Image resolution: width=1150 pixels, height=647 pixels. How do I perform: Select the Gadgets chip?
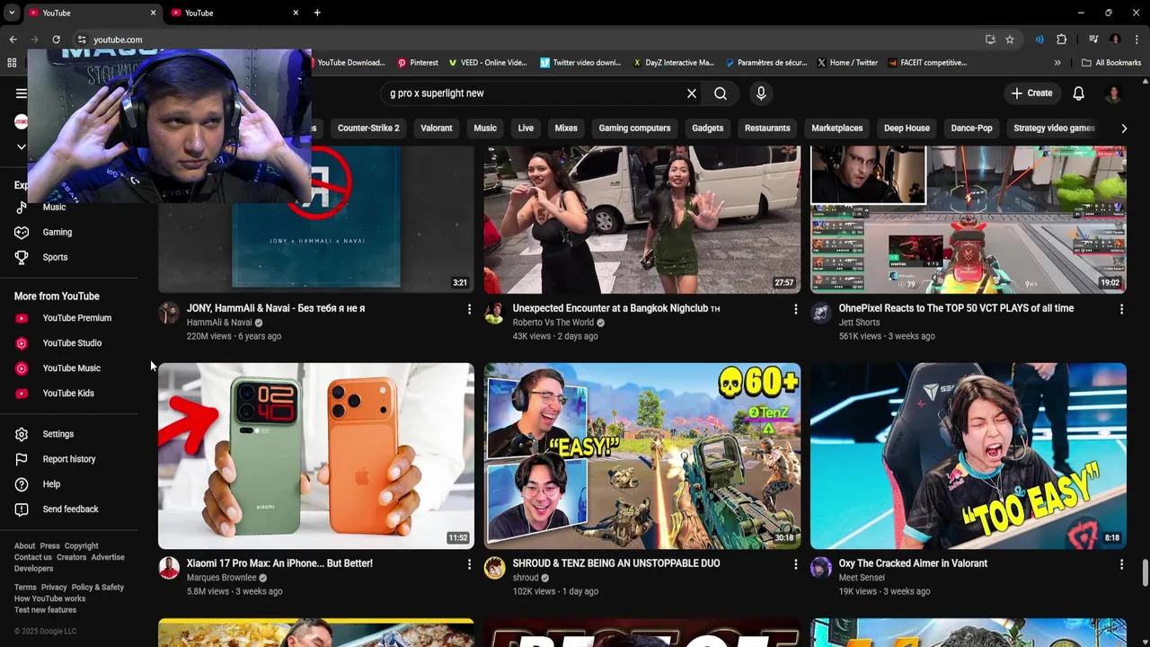pos(708,129)
